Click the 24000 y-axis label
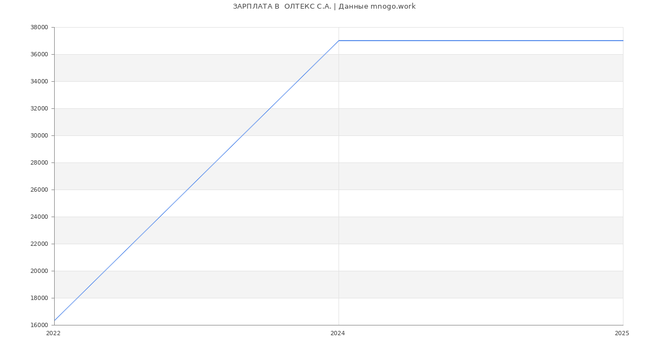The image size is (650, 352). pos(40,217)
